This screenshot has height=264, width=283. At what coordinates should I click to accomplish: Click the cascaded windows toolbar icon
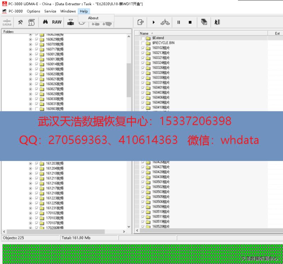coord(204,22)
